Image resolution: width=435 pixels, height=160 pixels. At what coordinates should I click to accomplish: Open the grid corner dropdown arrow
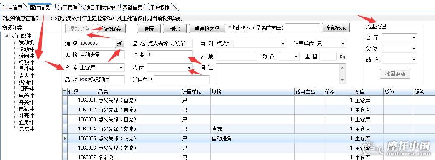(x=65, y=91)
